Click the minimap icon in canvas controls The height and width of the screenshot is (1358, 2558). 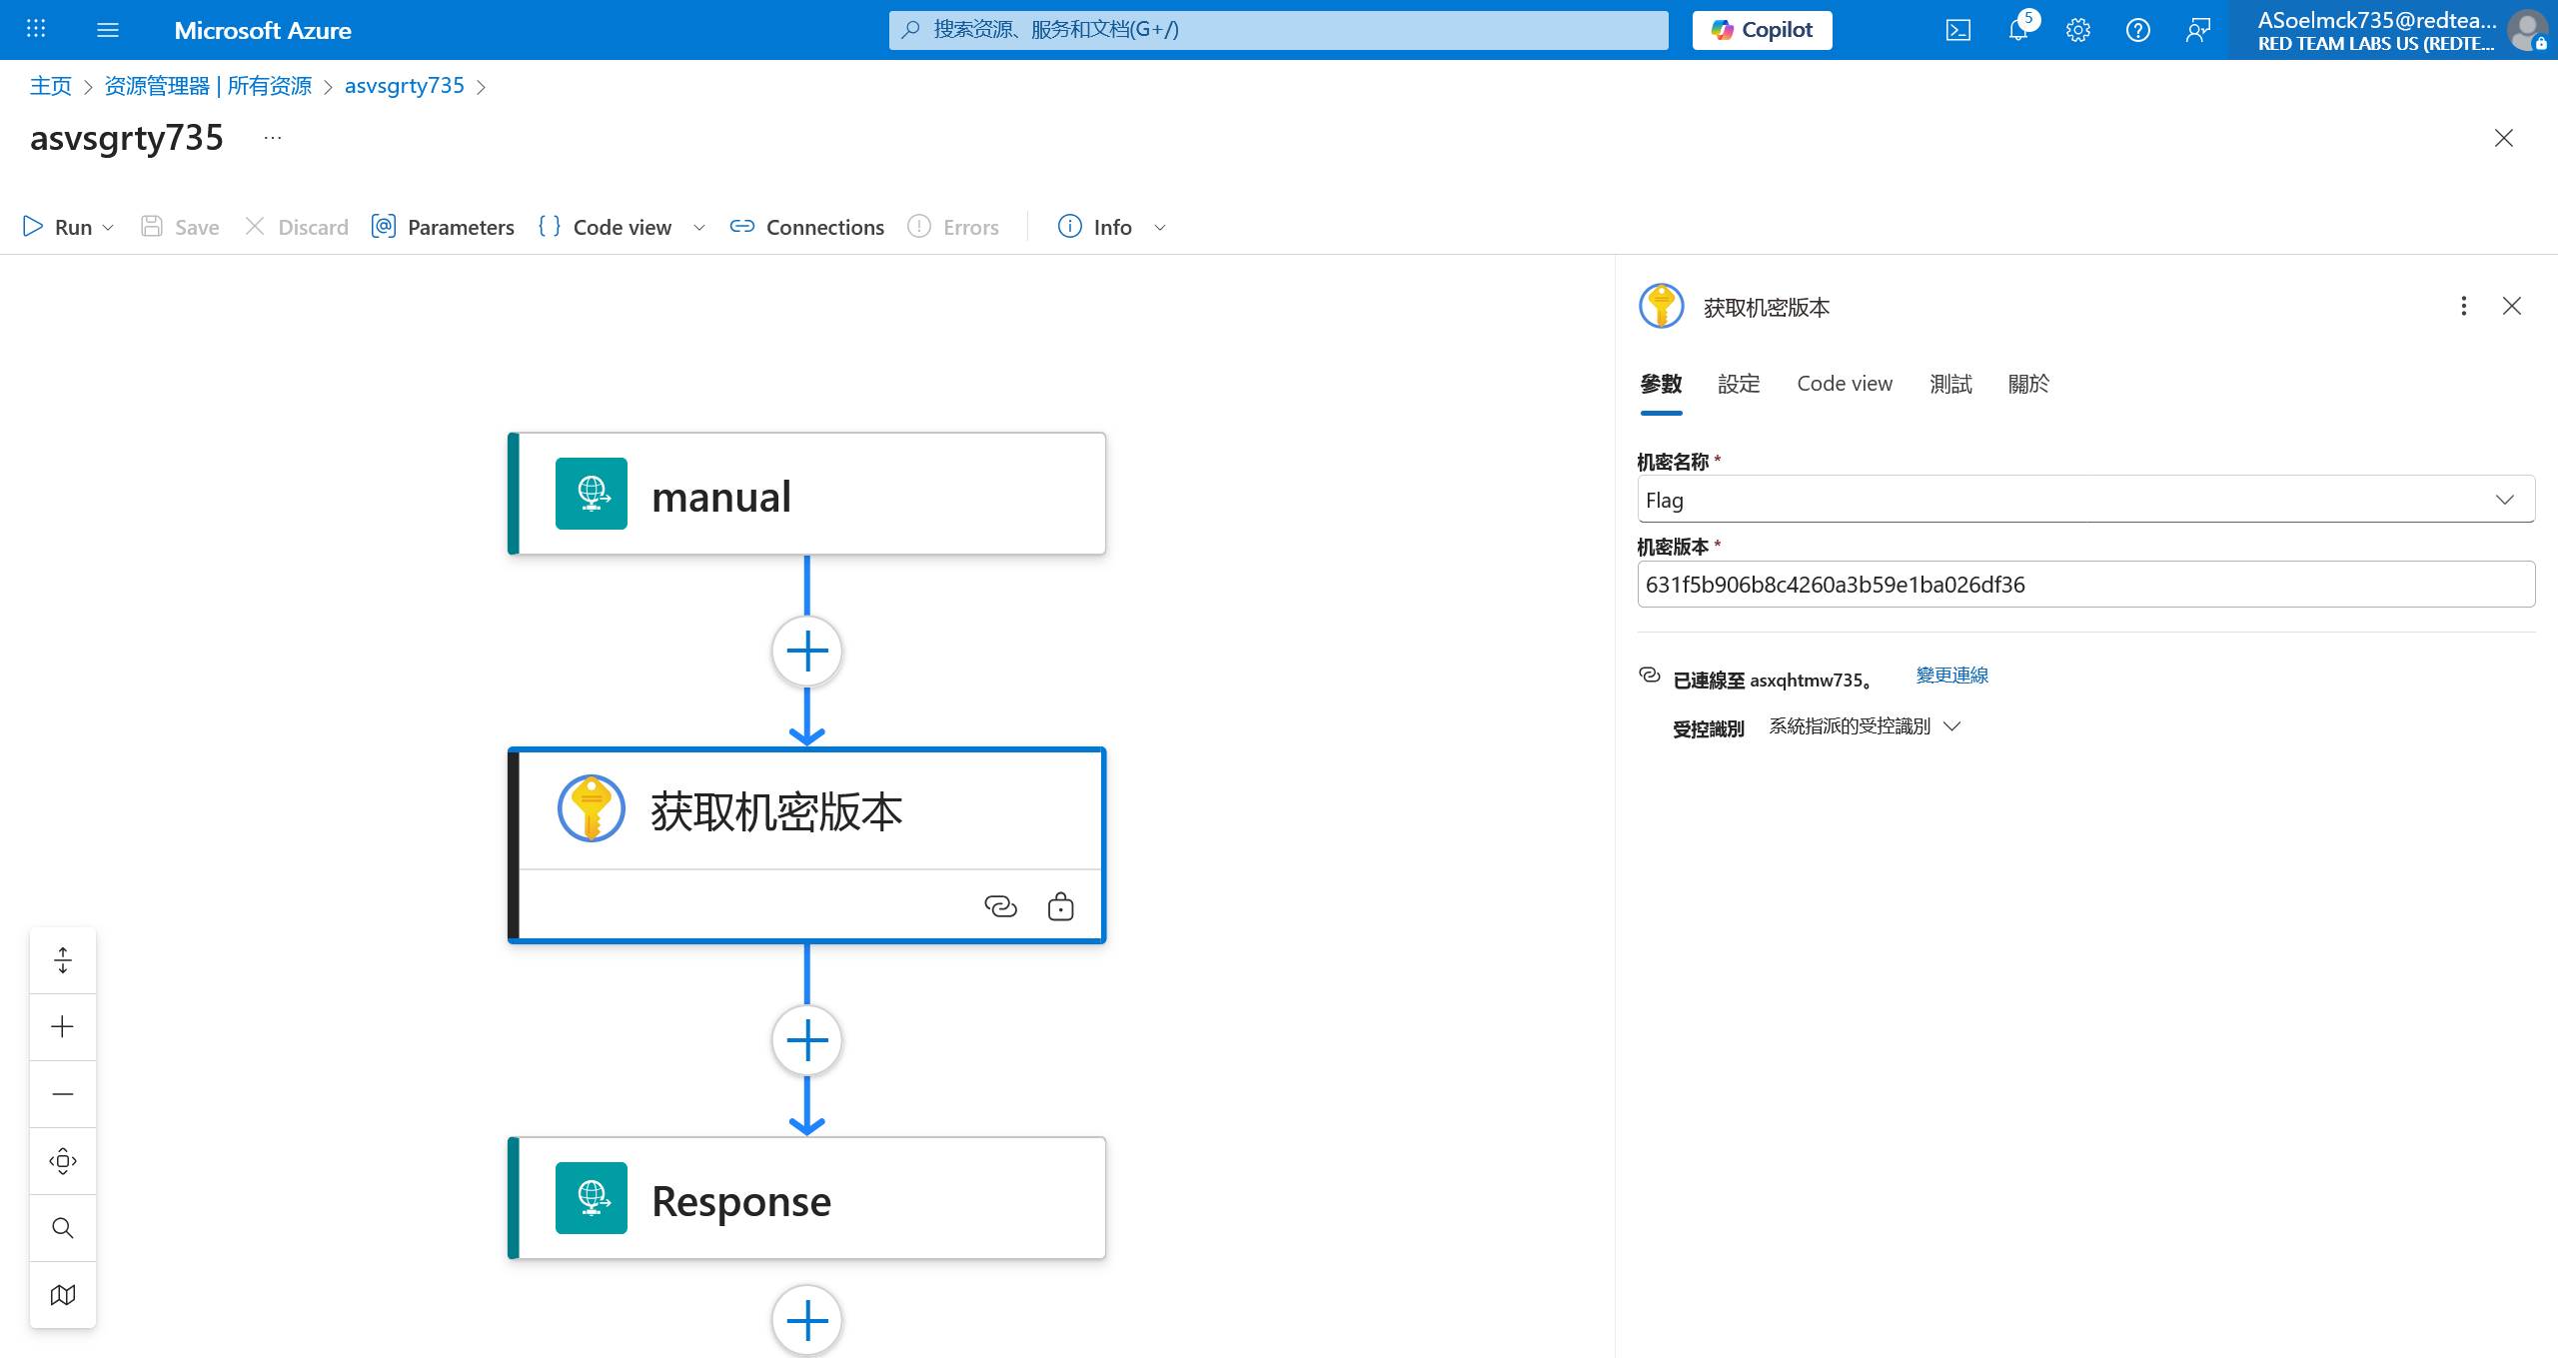(63, 1294)
